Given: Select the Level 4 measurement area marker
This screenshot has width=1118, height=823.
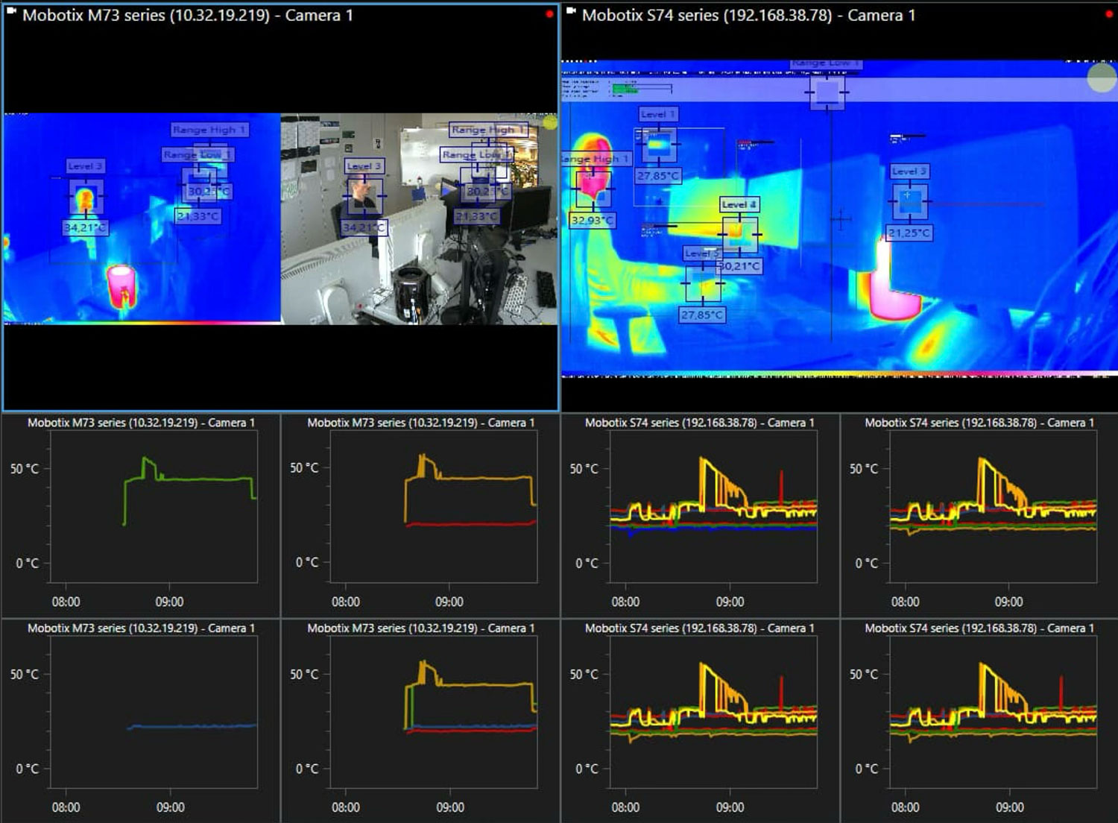Looking at the screenshot, I should 739,234.
